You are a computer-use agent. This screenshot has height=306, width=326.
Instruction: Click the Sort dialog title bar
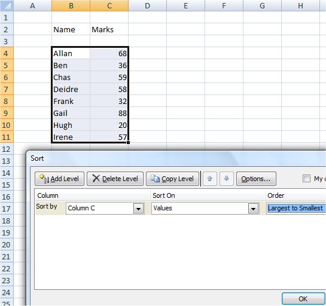point(176,158)
